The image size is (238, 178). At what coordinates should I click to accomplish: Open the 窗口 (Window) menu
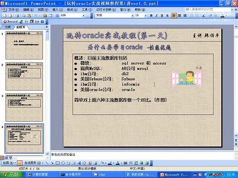125,10
